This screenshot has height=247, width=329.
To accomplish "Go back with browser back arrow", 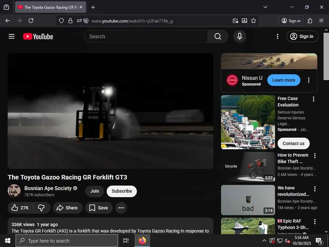I will click(8, 21).
